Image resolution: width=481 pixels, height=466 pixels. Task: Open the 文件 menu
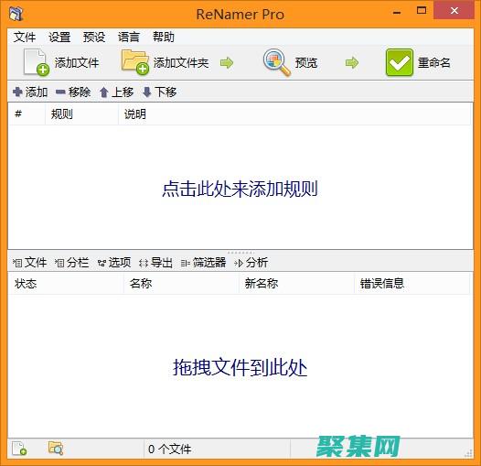[25, 38]
